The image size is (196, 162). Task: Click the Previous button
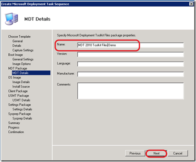click(135, 153)
